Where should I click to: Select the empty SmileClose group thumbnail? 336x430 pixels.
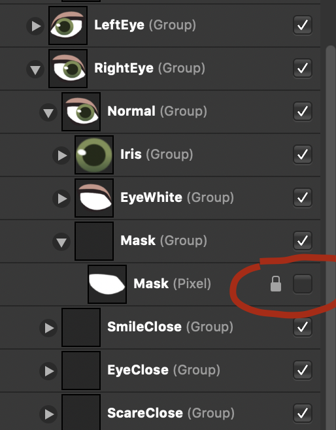(81, 327)
